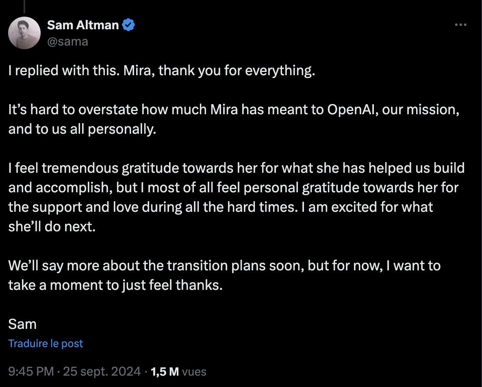
Task: Click the 25 sept. 2024 date
Action: point(102,371)
